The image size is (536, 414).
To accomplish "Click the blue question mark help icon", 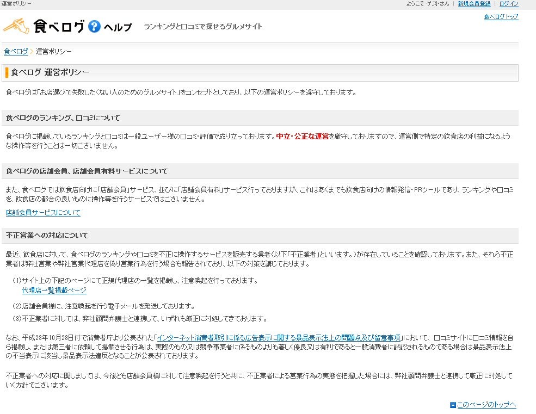I will click(x=94, y=26).
